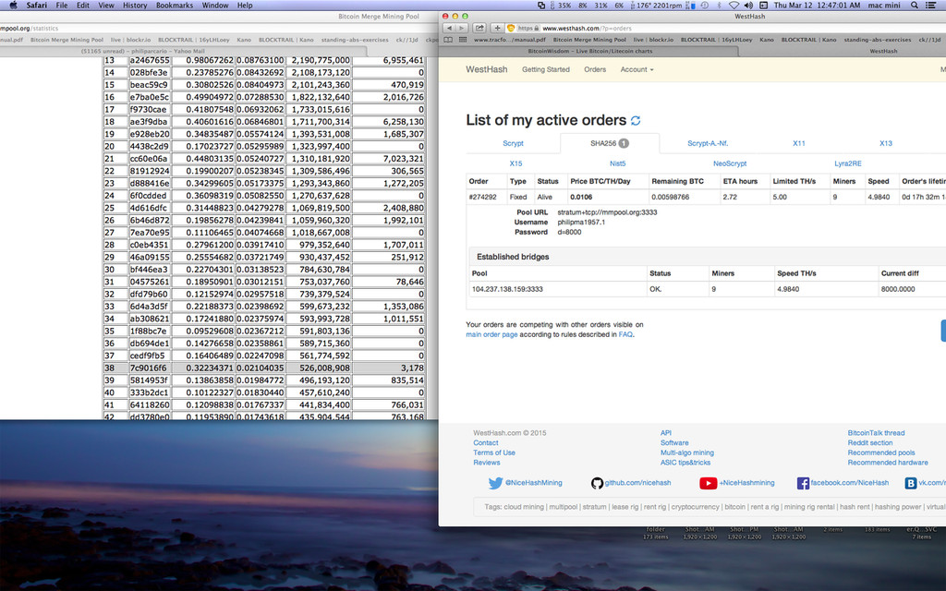Open the Apple menu
This screenshot has width=946, height=591.
(13, 5)
